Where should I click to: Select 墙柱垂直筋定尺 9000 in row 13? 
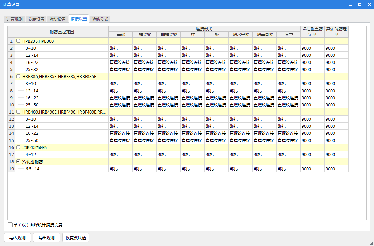pos(312,126)
